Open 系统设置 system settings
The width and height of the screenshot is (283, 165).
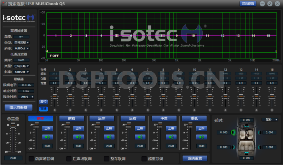click(x=195, y=158)
